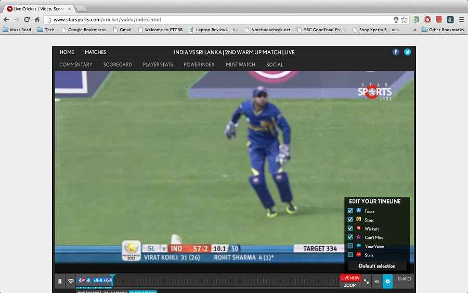Open the Must Read bookmarks folder
The width and height of the screenshot is (468, 293).
[x=17, y=30]
